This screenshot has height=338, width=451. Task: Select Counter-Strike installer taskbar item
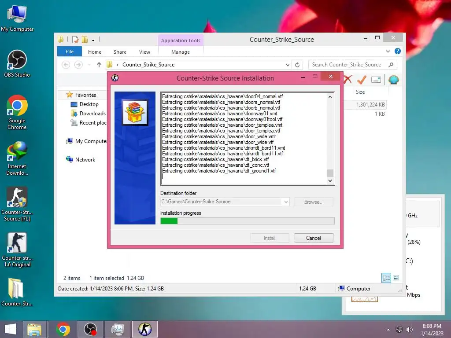click(144, 329)
